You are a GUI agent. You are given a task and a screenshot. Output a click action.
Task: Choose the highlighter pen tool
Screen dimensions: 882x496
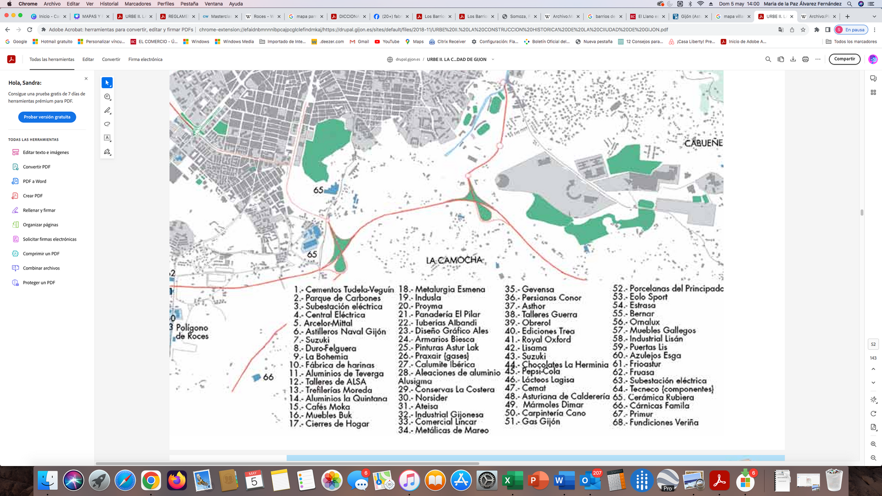pyautogui.click(x=107, y=111)
